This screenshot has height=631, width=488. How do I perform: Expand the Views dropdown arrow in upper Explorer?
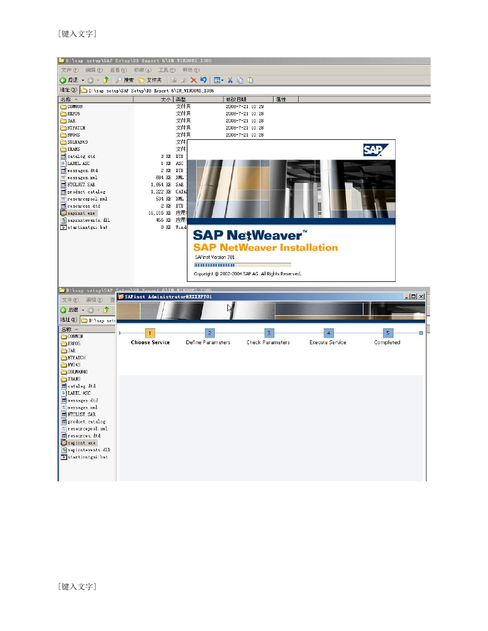pos(222,80)
